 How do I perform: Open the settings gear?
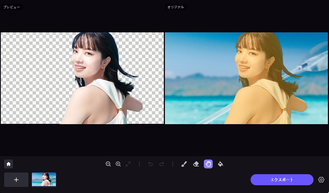(x=321, y=180)
